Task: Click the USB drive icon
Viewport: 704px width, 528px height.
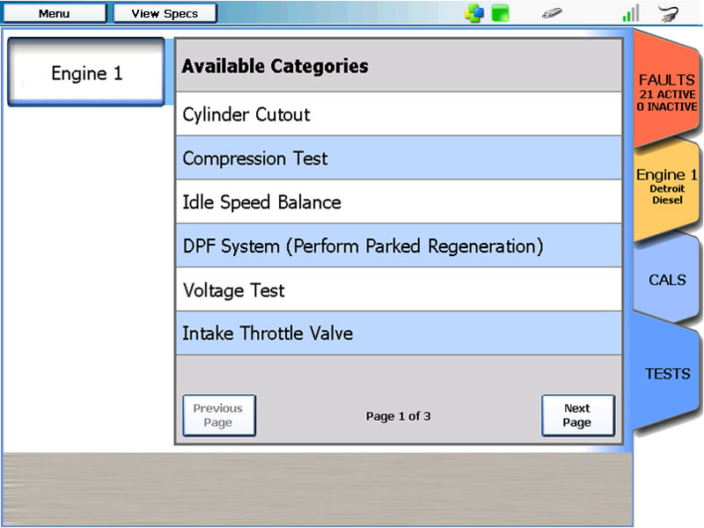Action: [552, 13]
